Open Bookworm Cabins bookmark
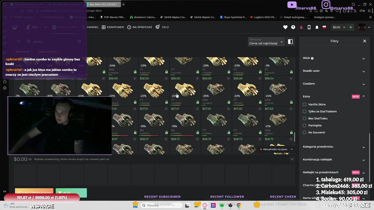This screenshot has width=374, height=210. pos(143,17)
